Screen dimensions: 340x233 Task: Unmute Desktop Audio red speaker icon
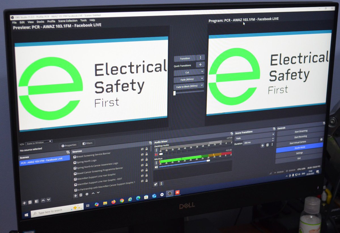156,154
